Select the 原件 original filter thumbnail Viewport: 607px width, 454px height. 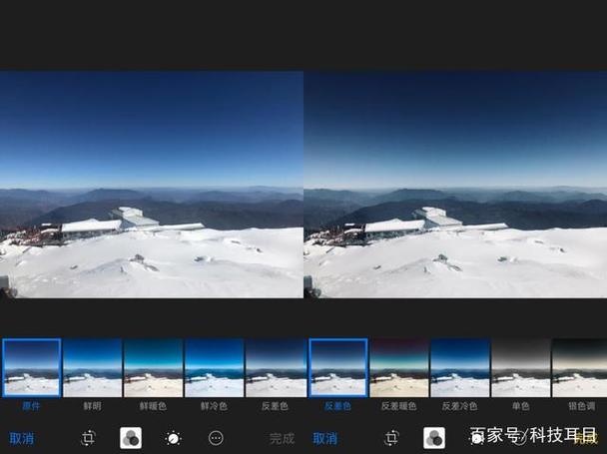(31, 367)
